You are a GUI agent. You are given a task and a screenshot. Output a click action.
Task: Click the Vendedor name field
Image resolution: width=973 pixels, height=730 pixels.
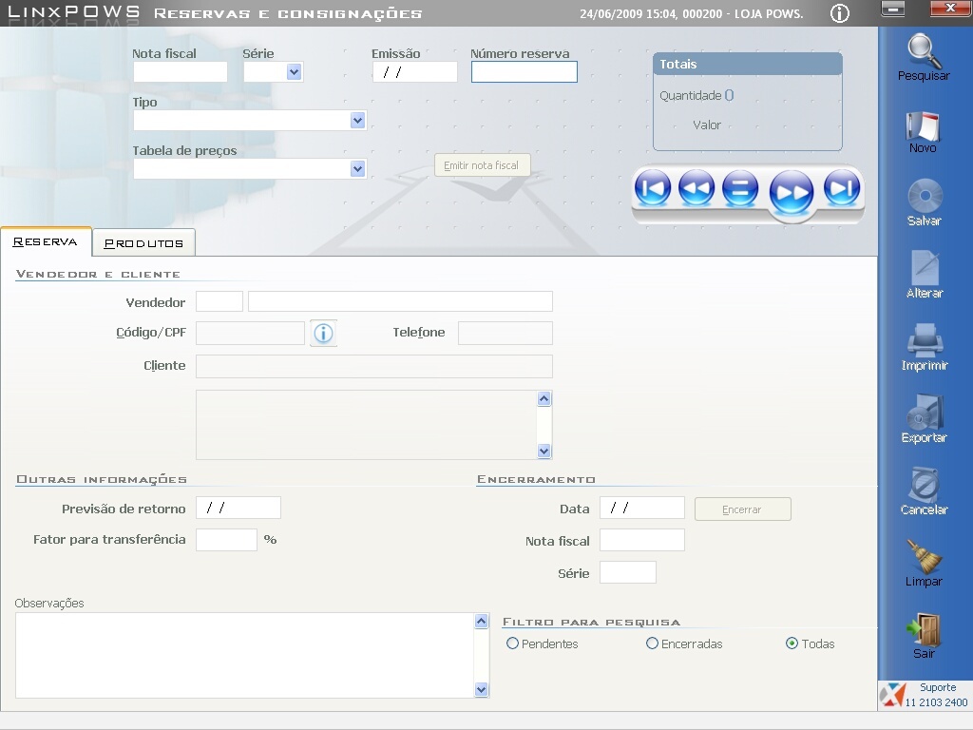click(400, 301)
